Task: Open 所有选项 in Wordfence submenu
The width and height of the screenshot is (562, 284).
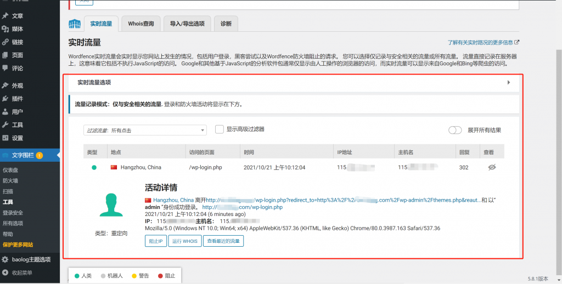Action: pyautogui.click(x=13, y=224)
